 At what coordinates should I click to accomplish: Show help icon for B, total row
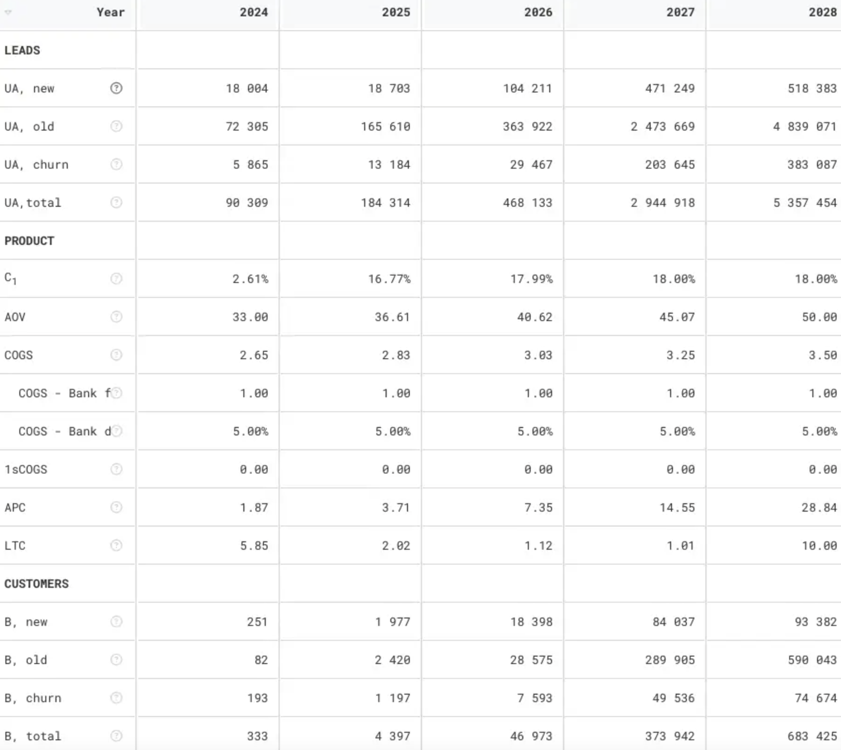point(116,736)
